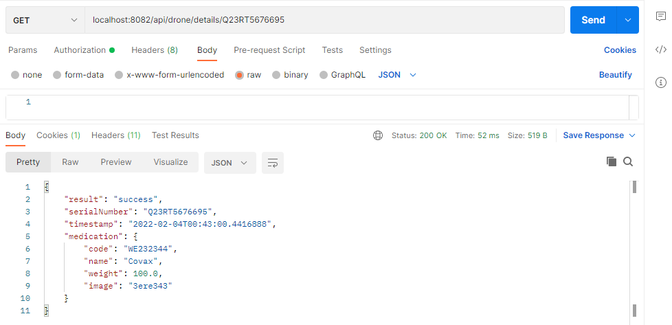
Task: Select the none body radio button
Action: (15, 75)
